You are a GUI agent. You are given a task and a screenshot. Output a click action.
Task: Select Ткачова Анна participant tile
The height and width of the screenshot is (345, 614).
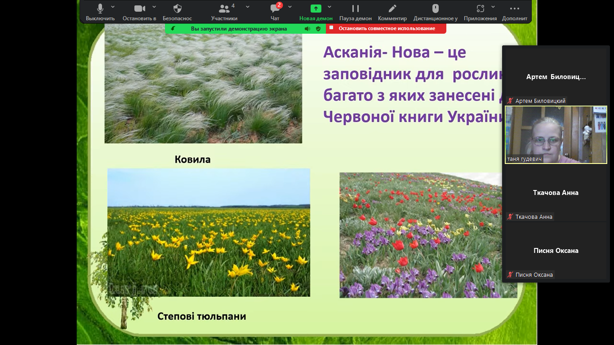(556, 193)
